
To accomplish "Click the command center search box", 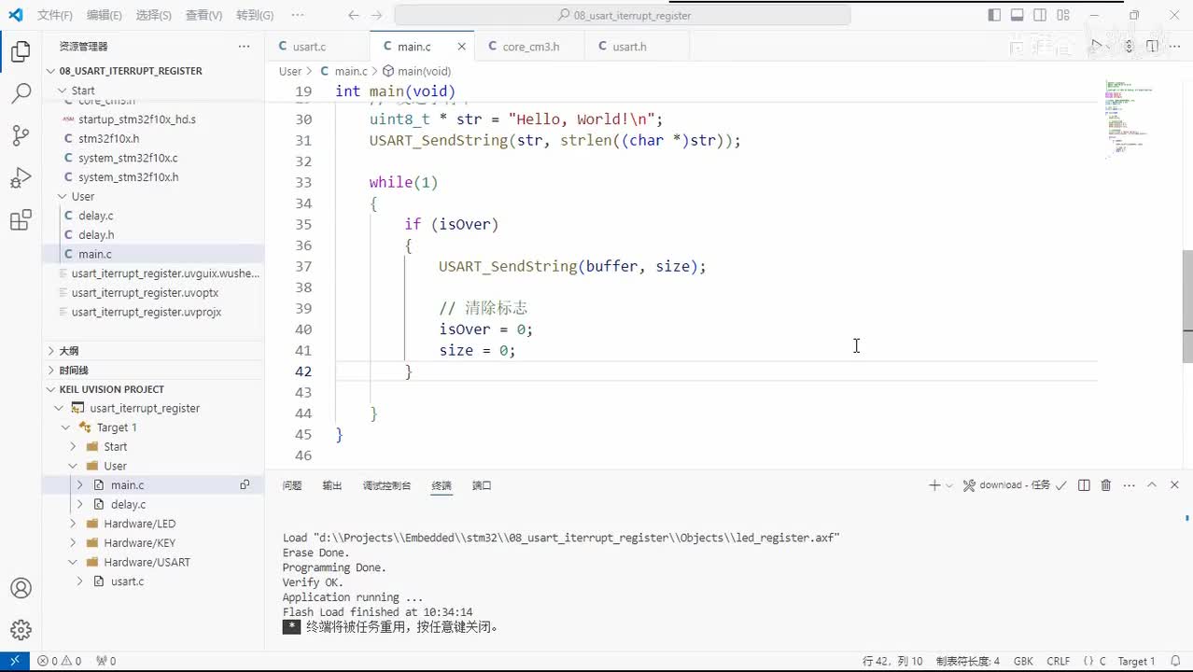I will tap(623, 15).
